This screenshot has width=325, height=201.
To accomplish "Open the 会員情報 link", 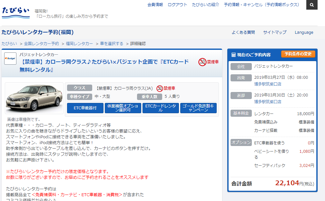I will click(155, 5).
